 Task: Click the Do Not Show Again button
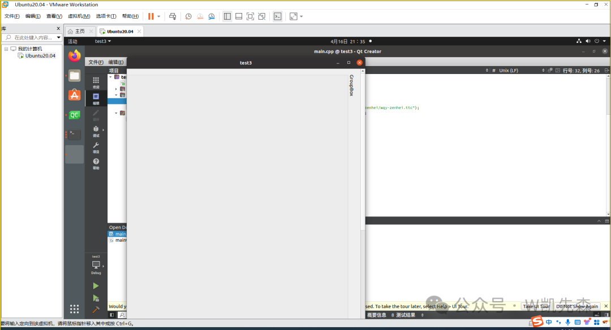tap(576, 306)
